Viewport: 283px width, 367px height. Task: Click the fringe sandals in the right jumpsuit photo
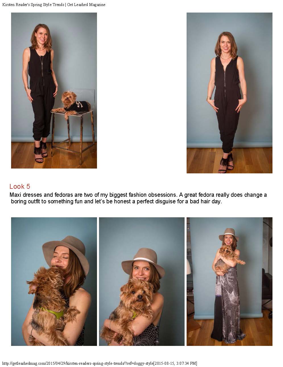tap(226, 163)
